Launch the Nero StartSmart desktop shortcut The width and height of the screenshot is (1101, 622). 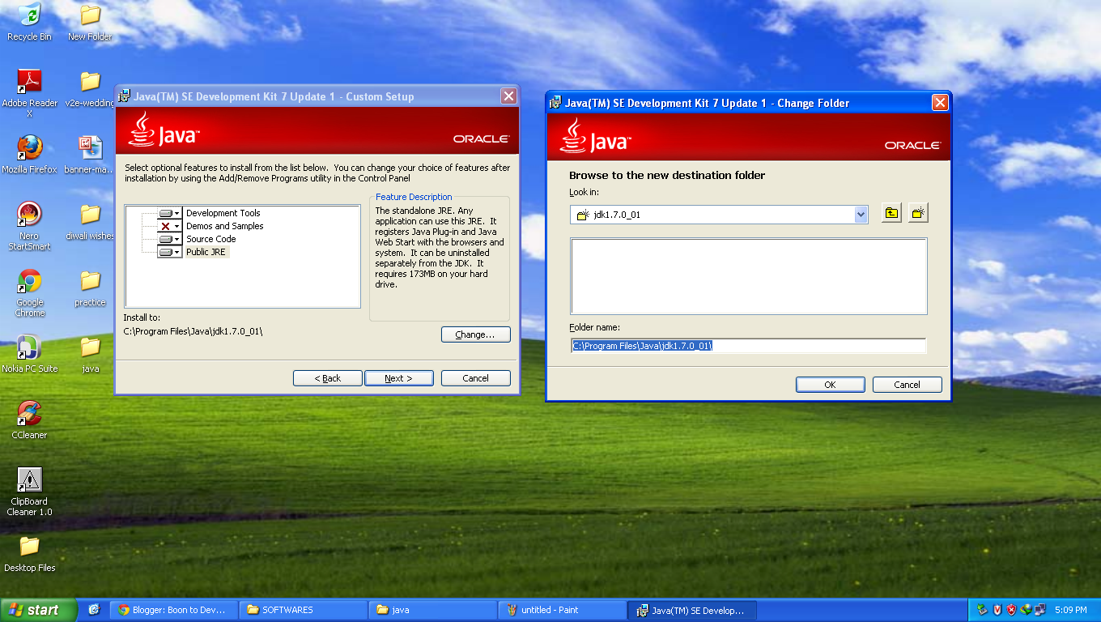(29, 226)
